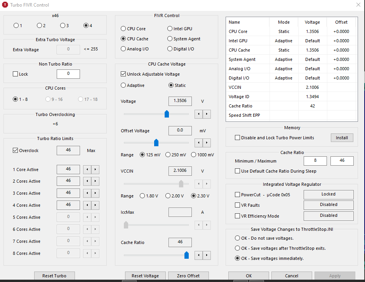Click right arrow for Cache Ratio slider
Screen dimensions: 365x282
coord(207,255)
